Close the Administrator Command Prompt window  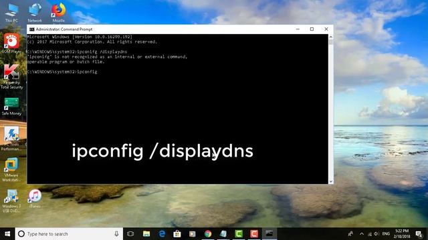pos(326,29)
